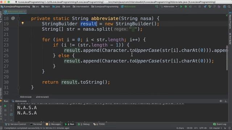Image resolution: width=232 pixels, height=130 pixels.
Task: Stop the process in the Run panel
Action: click(x=5, y=110)
